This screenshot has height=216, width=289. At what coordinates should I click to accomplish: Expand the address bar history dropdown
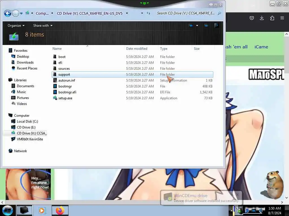pyautogui.click(x=142, y=13)
